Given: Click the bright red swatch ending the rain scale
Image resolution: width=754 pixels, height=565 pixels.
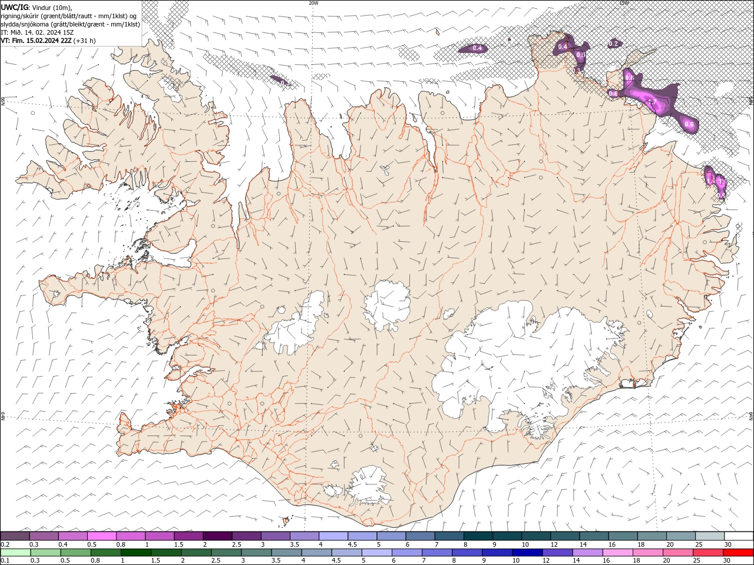Looking at the screenshot, I should point(739,553).
